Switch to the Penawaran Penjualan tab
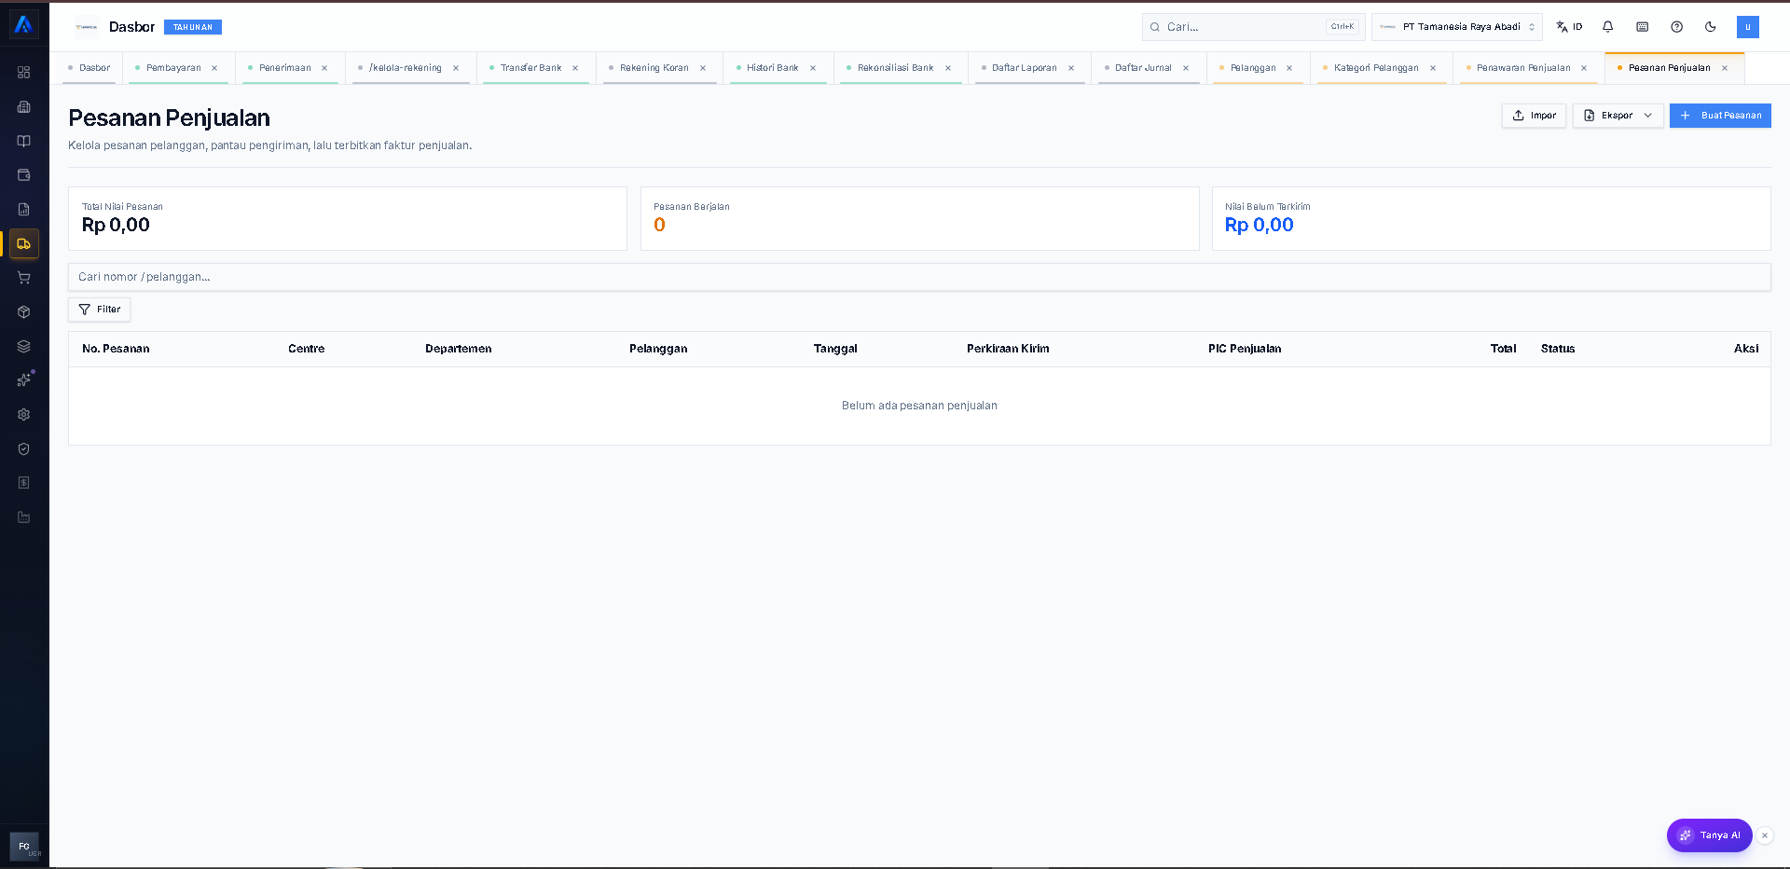Screen dimensions: 1790x869 [x=1523, y=68]
